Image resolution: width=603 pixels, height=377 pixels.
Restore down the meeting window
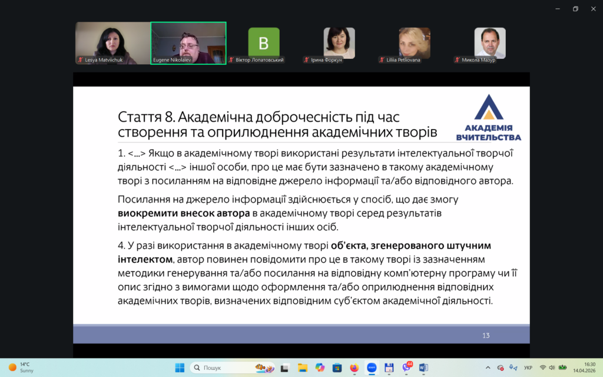tap(575, 9)
